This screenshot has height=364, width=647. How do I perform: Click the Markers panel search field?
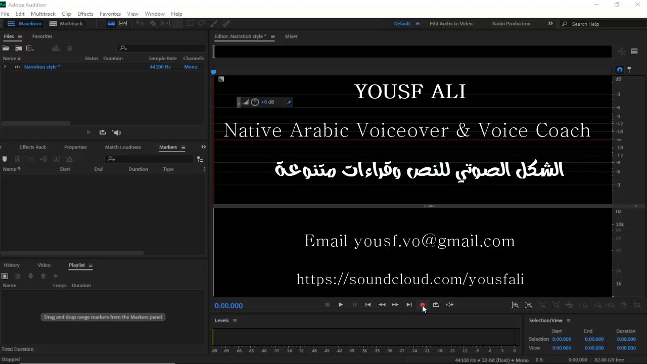coord(150,159)
